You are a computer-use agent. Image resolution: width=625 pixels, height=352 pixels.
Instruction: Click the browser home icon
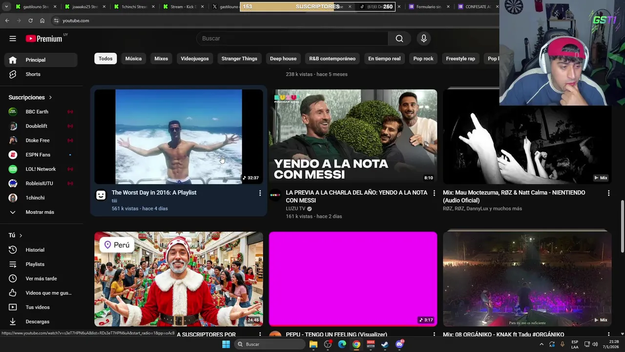point(42,21)
